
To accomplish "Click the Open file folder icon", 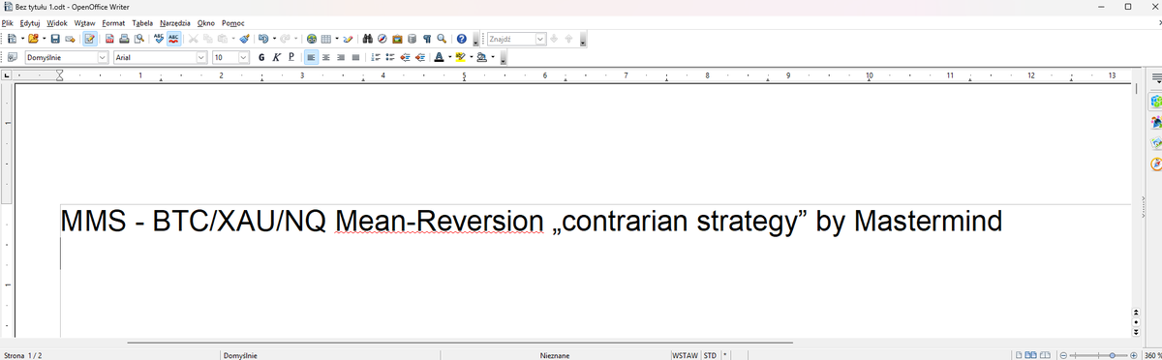I will pos(33,39).
